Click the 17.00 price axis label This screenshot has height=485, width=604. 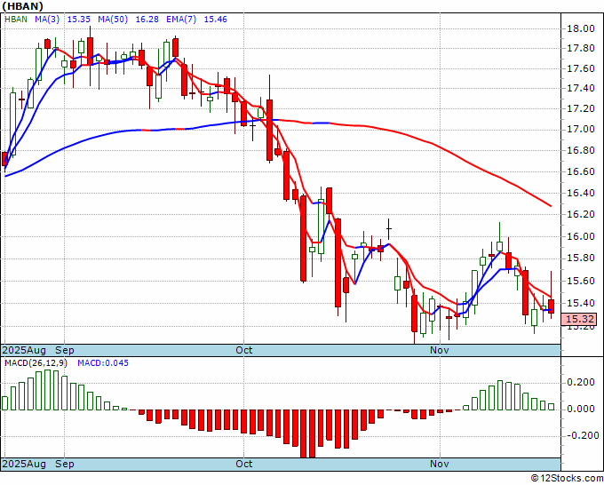pyautogui.click(x=580, y=129)
